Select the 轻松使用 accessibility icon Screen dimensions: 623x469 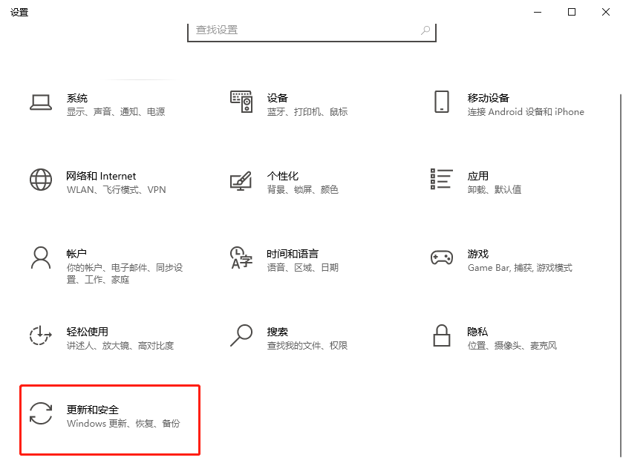pos(40,336)
